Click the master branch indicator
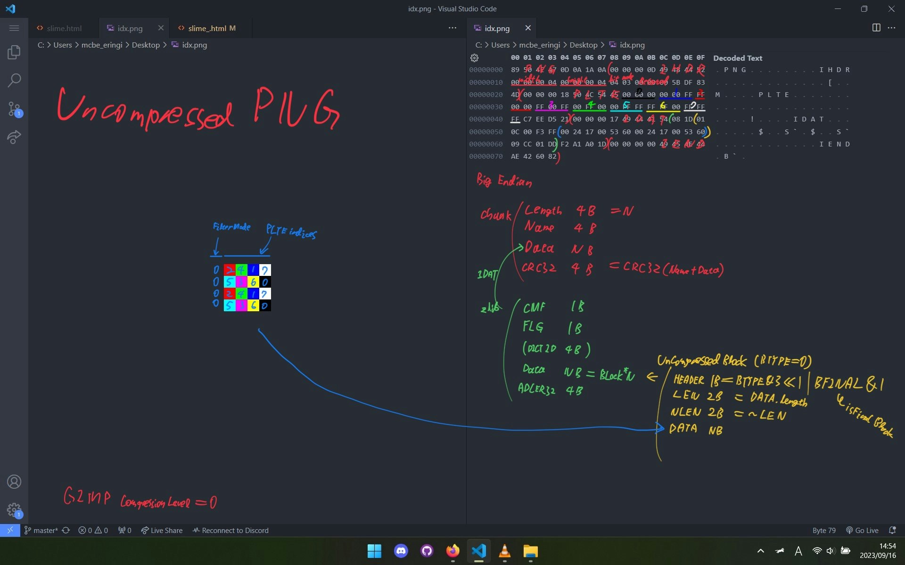 [41, 530]
